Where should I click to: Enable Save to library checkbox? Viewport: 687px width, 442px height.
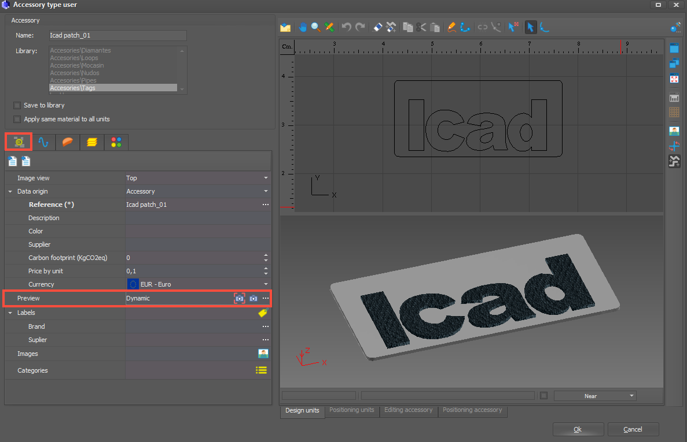(x=17, y=106)
